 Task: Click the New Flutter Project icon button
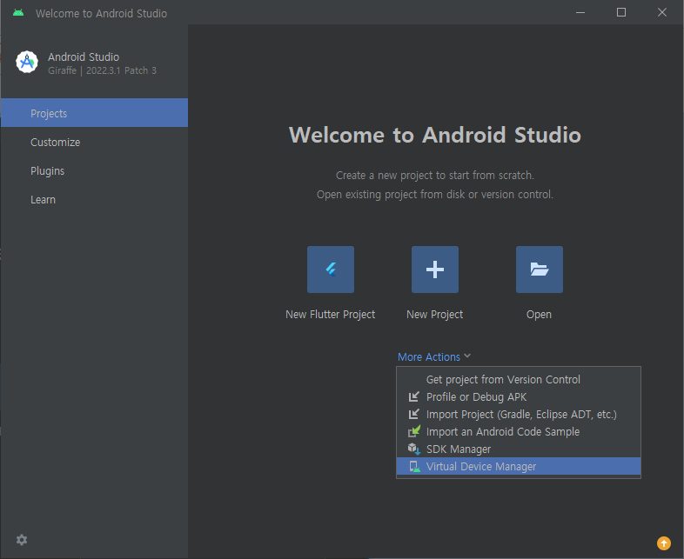point(330,270)
